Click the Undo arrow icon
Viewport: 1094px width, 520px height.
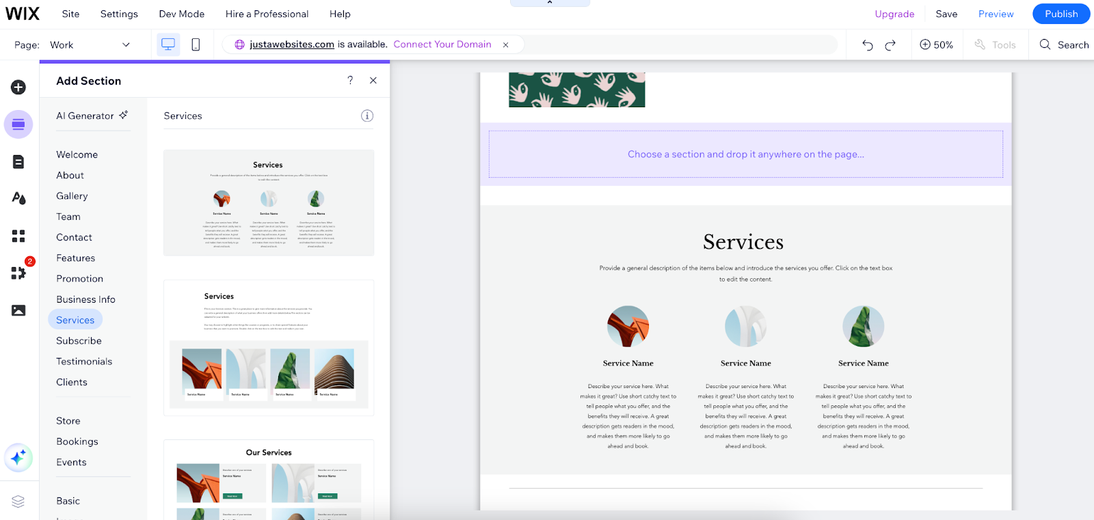pos(868,45)
